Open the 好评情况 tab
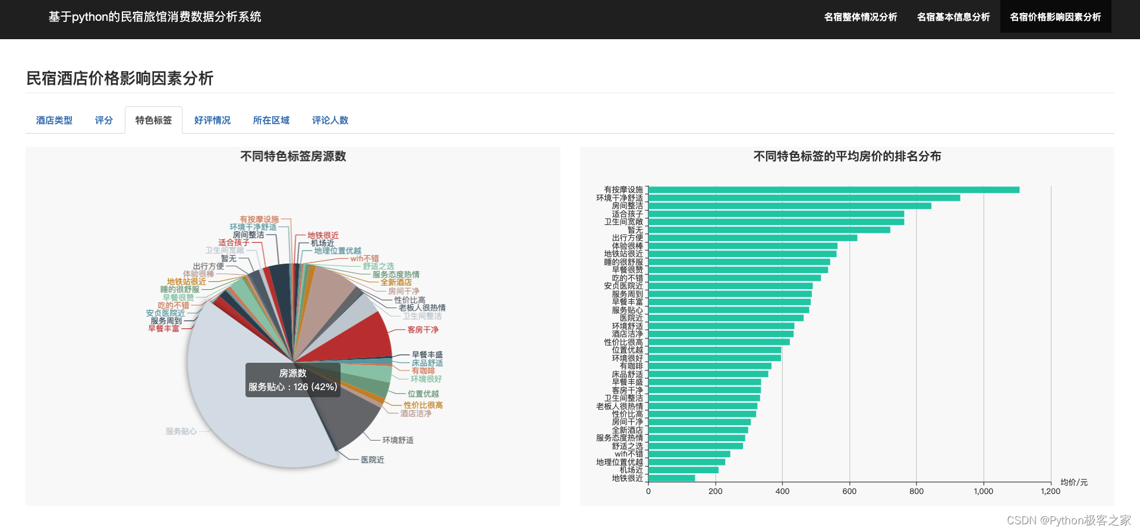The height and width of the screenshot is (532, 1140). coord(212,120)
